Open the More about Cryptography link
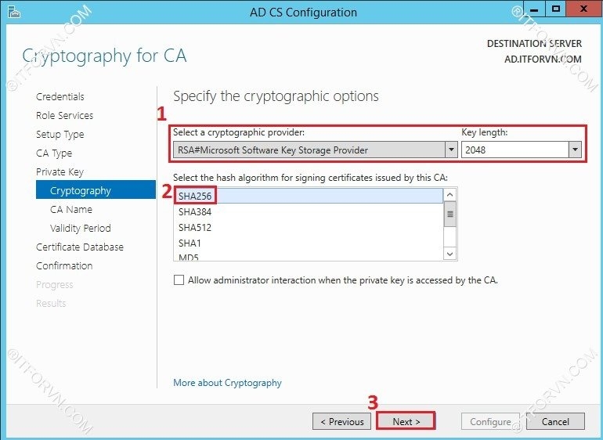The width and height of the screenshot is (603, 440). pyautogui.click(x=227, y=383)
